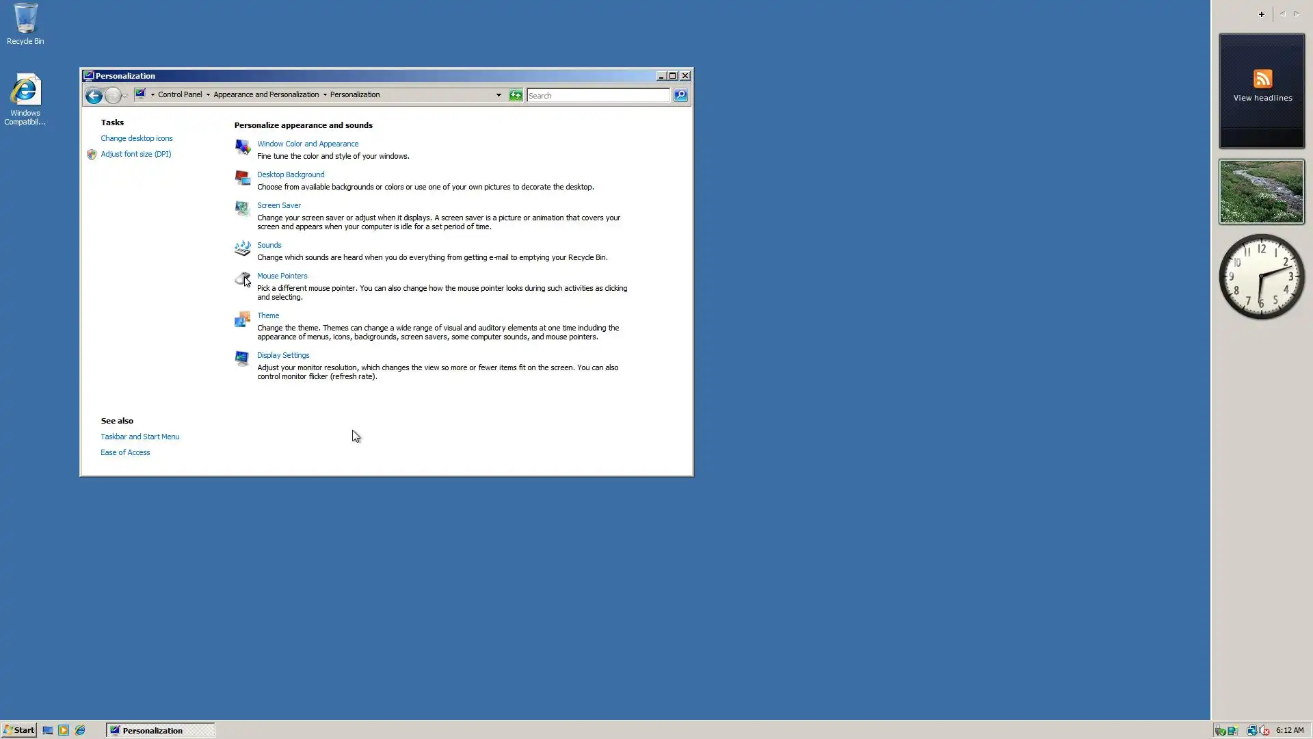Viewport: 1313px width, 739px height.
Task: Click the Theme icon
Action: (x=242, y=320)
